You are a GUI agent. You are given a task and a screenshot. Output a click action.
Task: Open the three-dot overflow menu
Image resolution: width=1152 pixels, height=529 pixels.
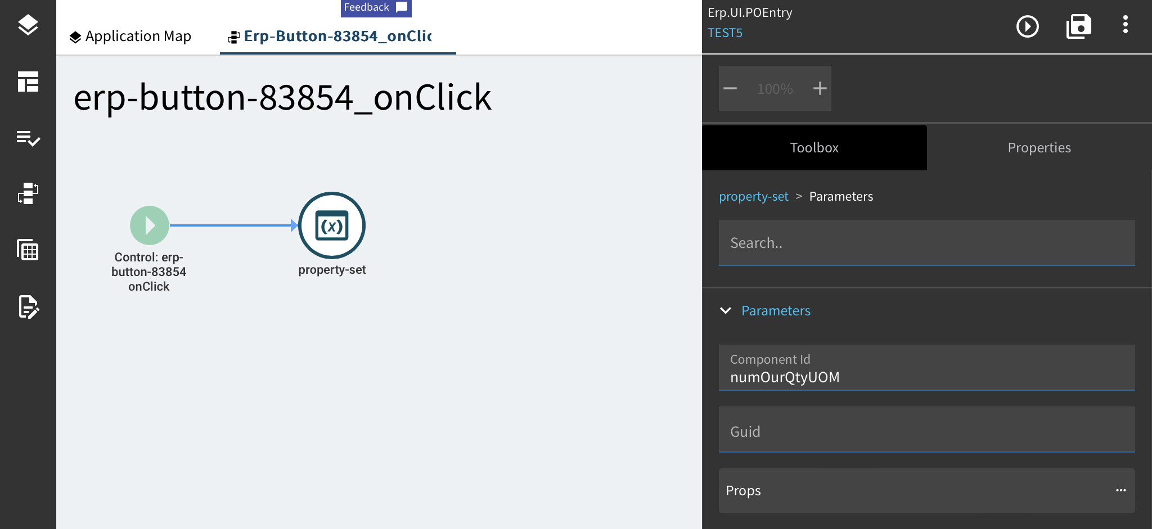1125,25
